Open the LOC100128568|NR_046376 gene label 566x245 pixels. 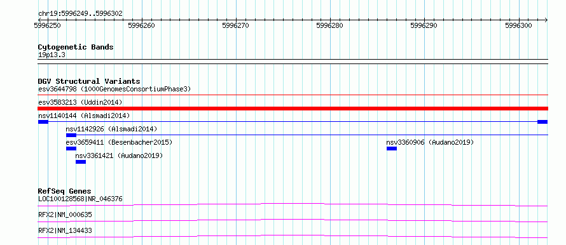pos(80,199)
